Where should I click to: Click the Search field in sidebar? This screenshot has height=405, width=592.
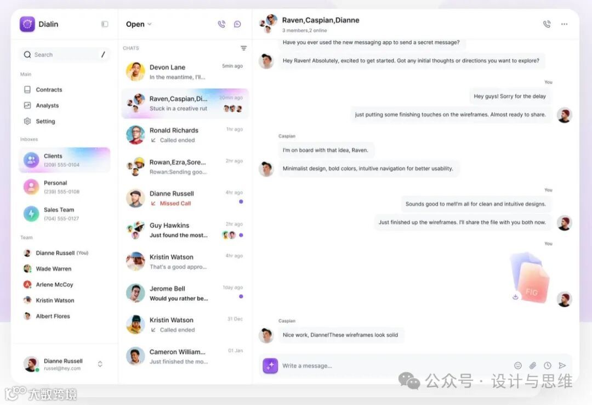65,55
